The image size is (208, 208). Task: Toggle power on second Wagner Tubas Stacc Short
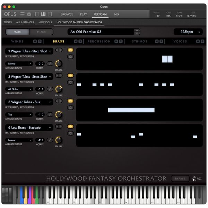tap(70, 76)
